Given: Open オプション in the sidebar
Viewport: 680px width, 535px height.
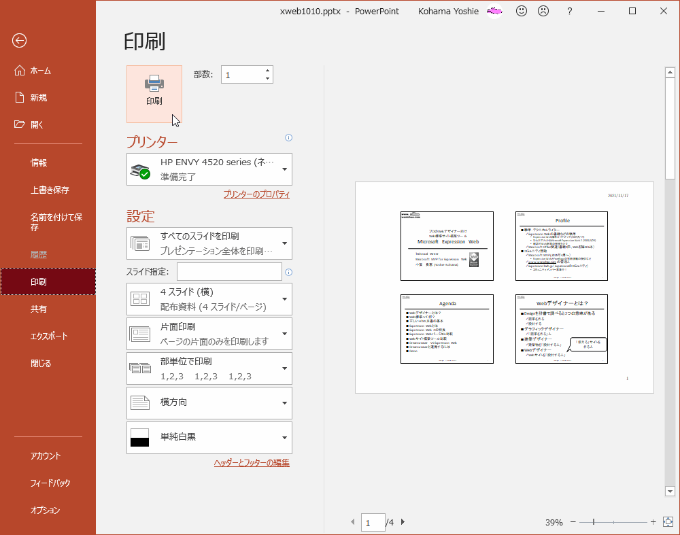Looking at the screenshot, I should click(x=48, y=511).
